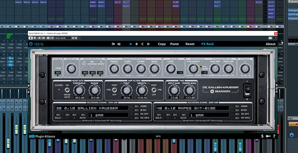The image size is (298, 153).
Task: Click the redo arrow in plugin toolbar
Action: pyautogui.click(x=119, y=44)
